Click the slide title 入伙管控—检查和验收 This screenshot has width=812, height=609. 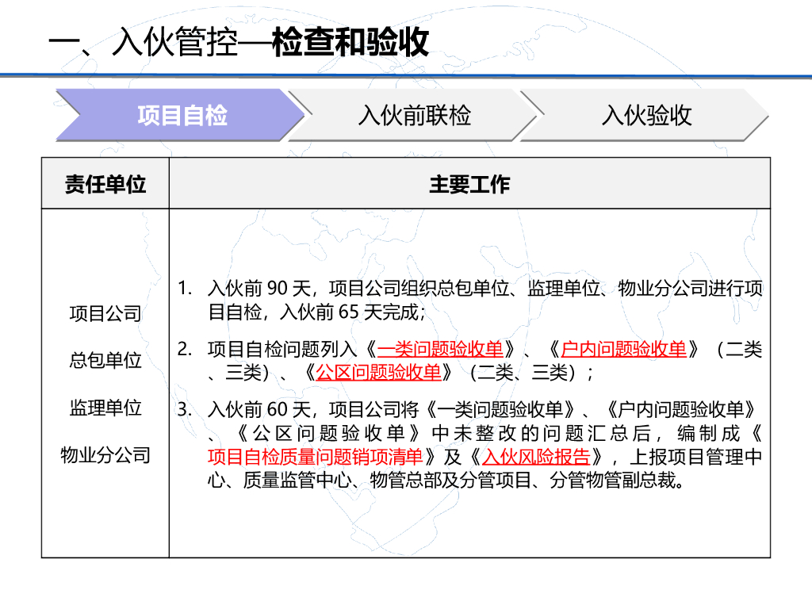coord(239,42)
